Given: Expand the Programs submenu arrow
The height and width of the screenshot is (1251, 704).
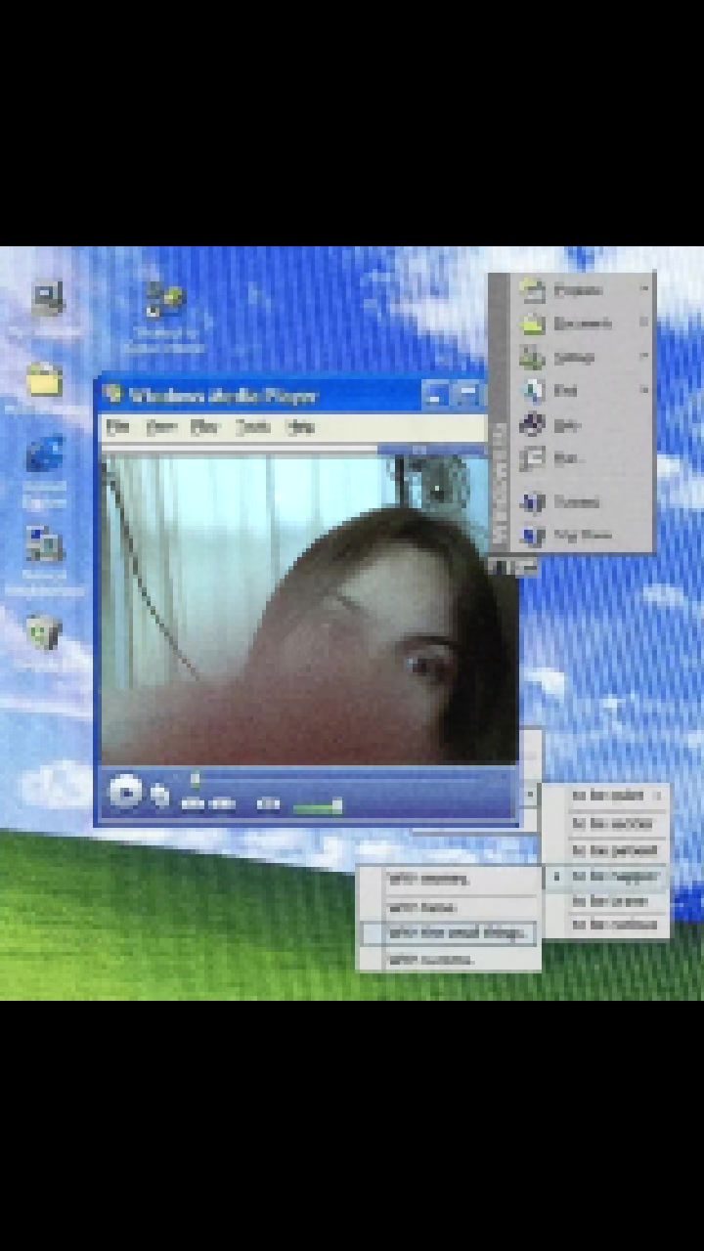Looking at the screenshot, I should pyautogui.click(x=643, y=289).
